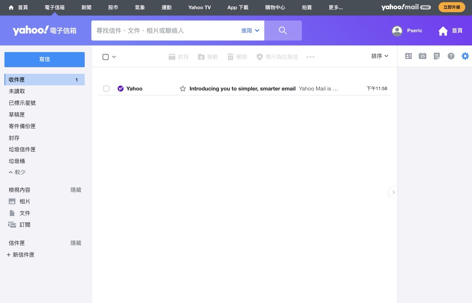
Task: Open Yahoo TV in the top navigation
Action: [199, 7]
